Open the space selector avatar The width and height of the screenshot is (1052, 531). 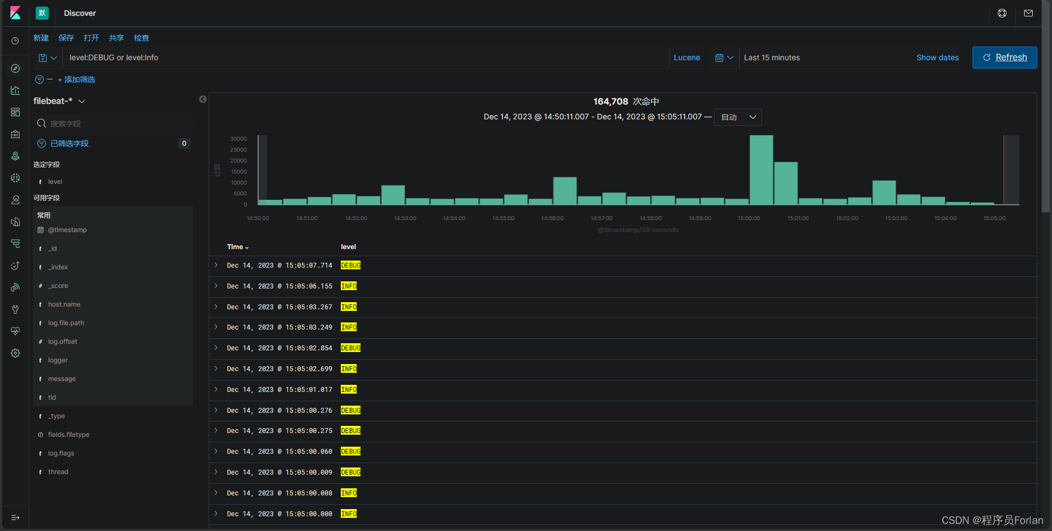(42, 13)
